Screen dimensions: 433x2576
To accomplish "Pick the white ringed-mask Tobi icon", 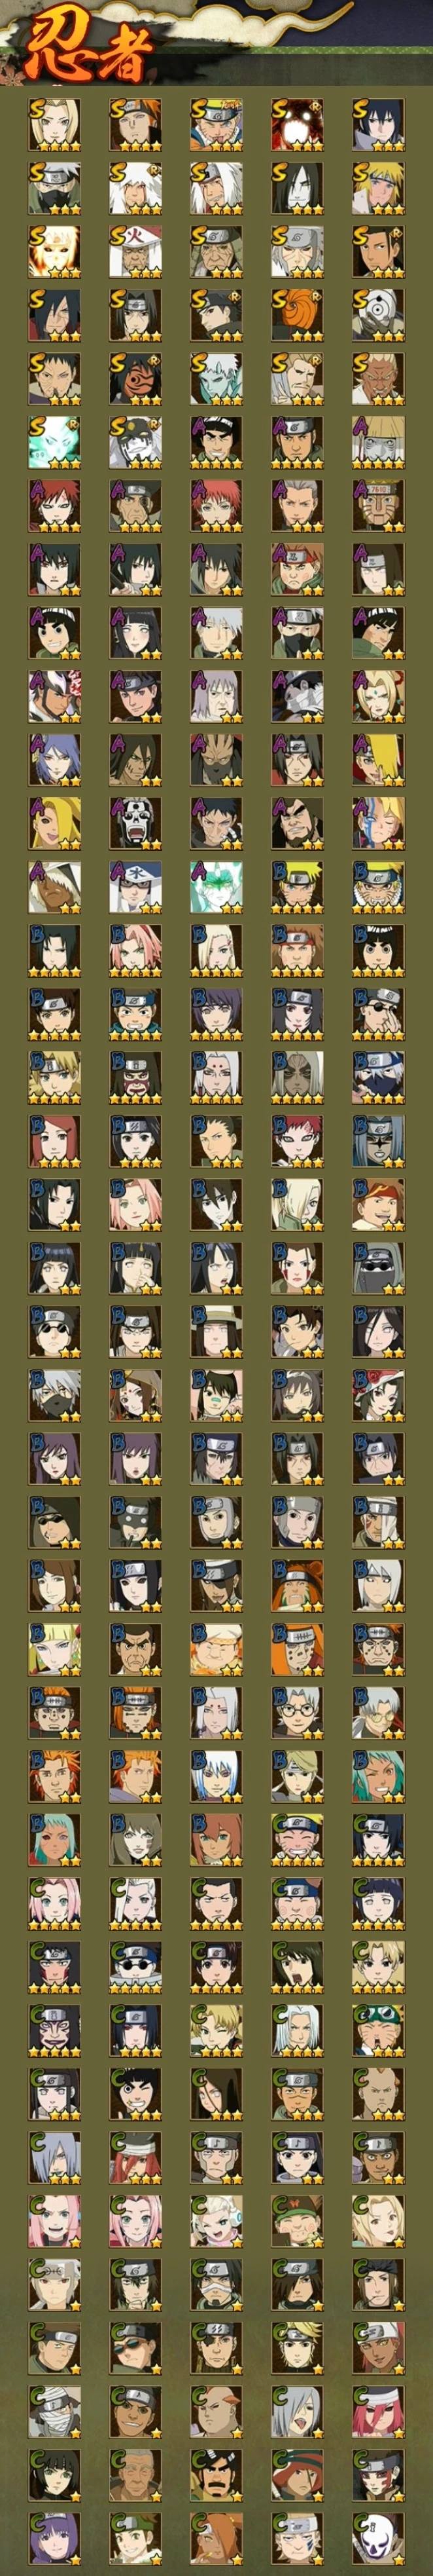I will click(x=377, y=314).
